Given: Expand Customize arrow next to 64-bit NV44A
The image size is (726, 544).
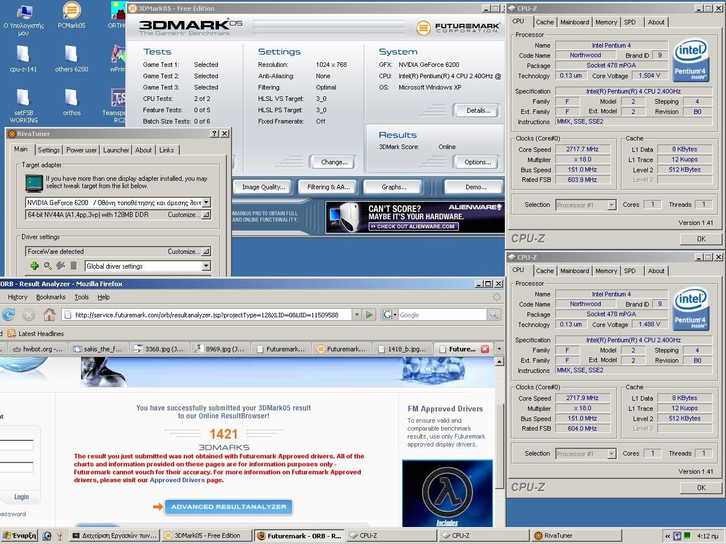Looking at the screenshot, I should pos(206,215).
